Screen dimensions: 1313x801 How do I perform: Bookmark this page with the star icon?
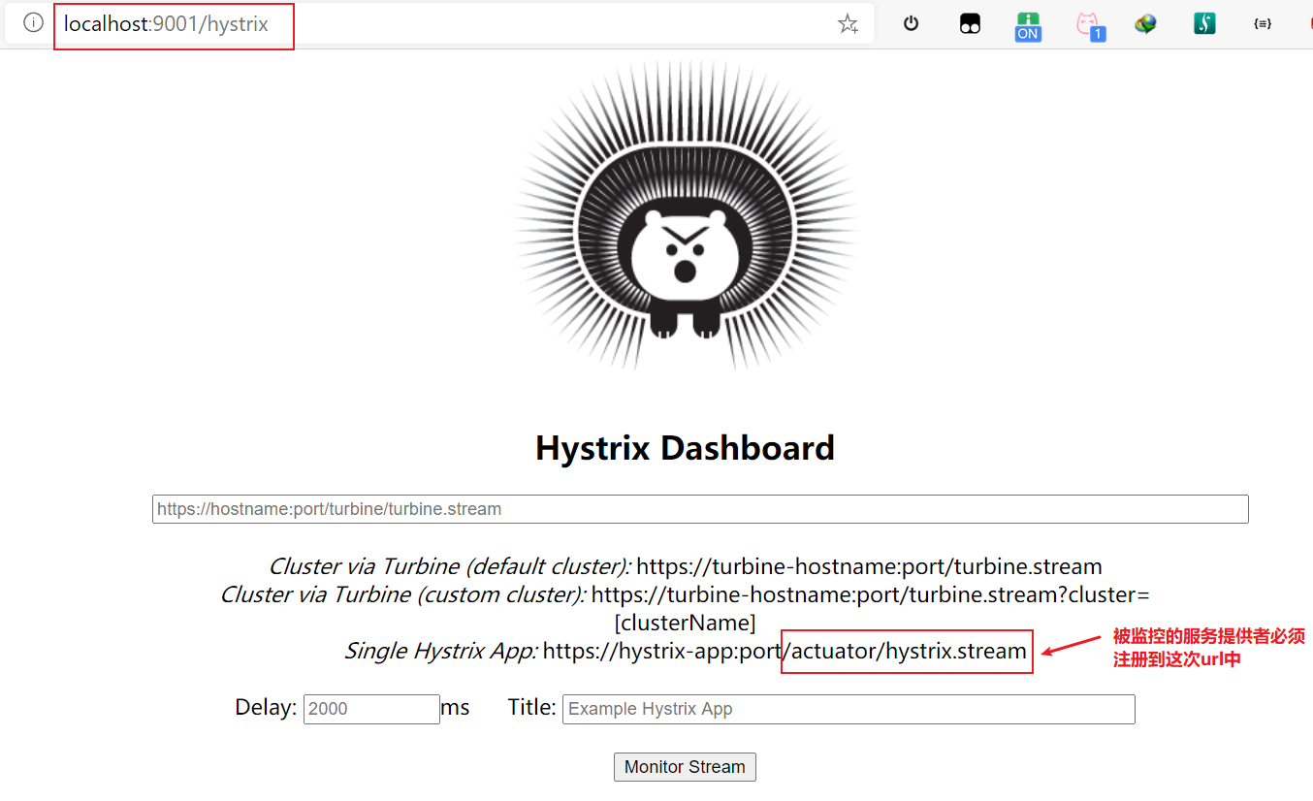(849, 24)
